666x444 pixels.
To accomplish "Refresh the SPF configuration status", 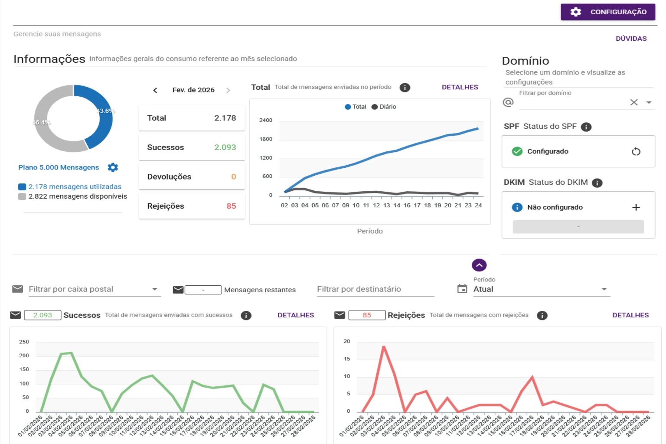I will coord(636,151).
